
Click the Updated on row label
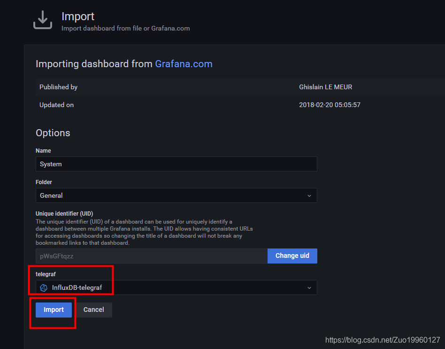(x=56, y=105)
